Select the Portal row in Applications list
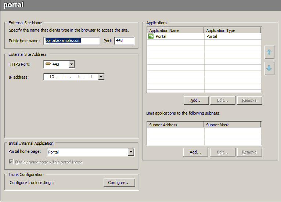 click(204, 36)
